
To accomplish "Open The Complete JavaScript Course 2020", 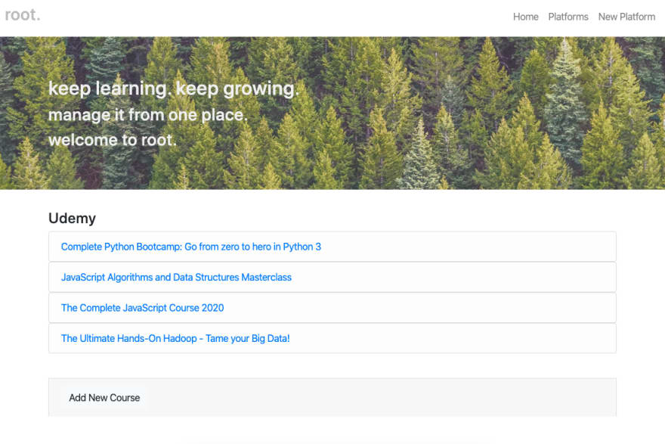I will point(142,308).
